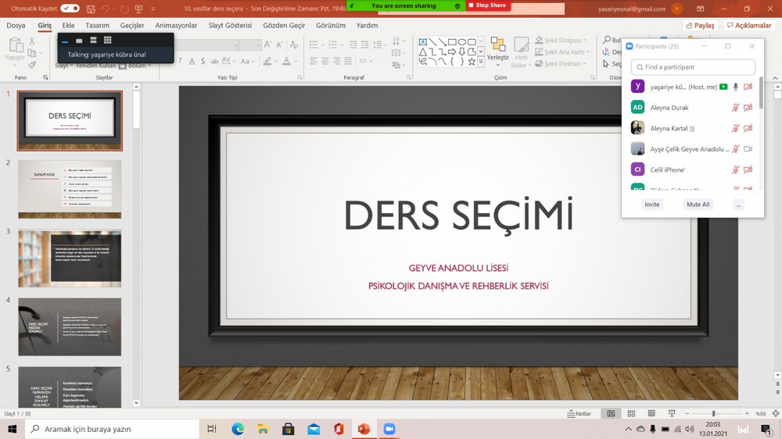
Task: Click the Decrease Font Size icon
Action: 280,45
